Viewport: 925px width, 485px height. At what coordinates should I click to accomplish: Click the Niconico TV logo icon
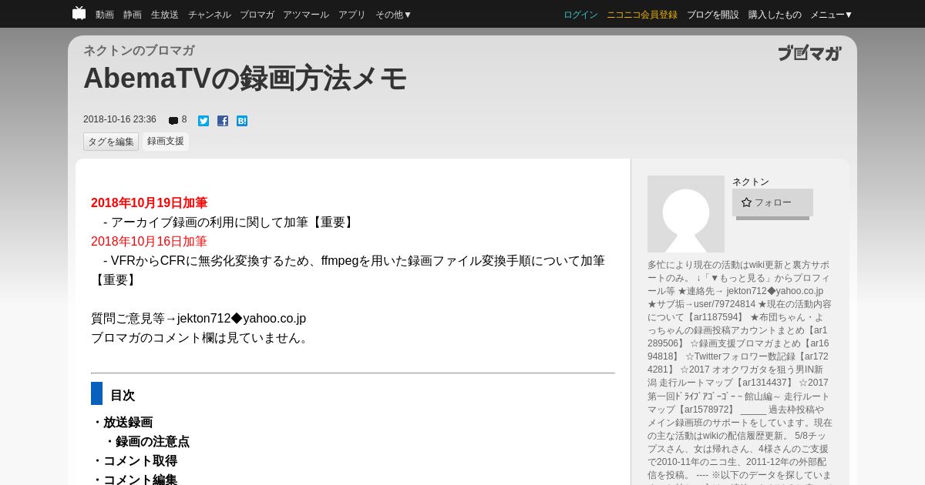[79, 13]
